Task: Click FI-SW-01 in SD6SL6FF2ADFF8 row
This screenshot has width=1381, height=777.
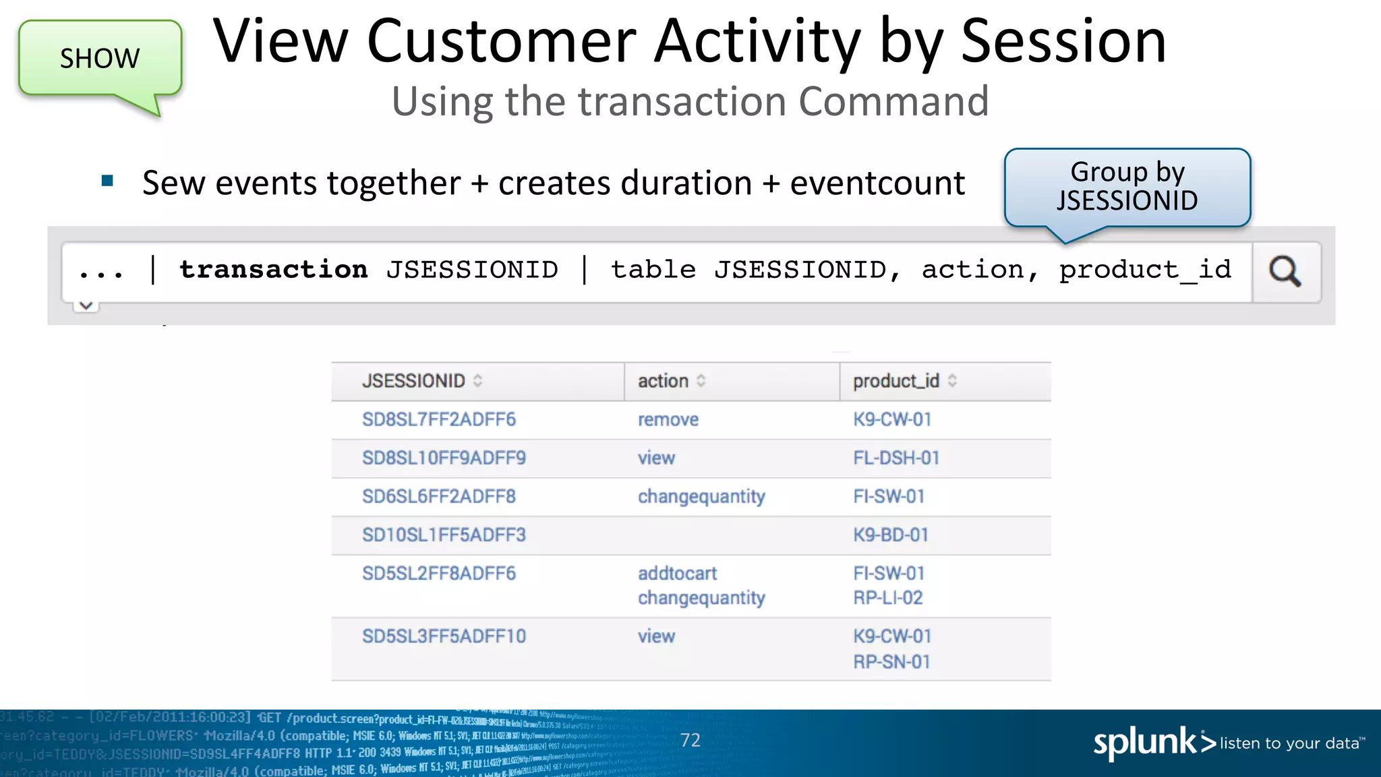Action: pyautogui.click(x=889, y=496)
